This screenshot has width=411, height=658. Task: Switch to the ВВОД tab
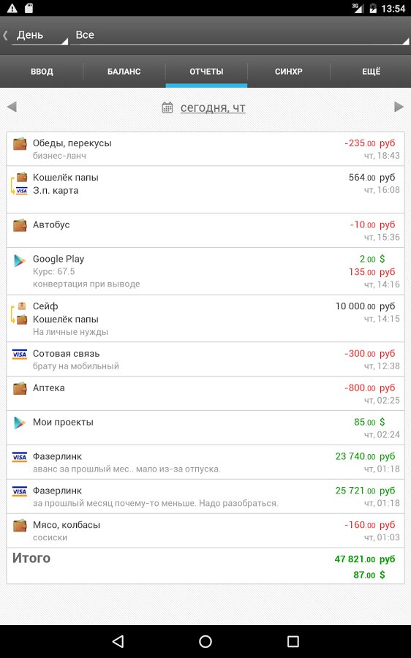[42, 72]
